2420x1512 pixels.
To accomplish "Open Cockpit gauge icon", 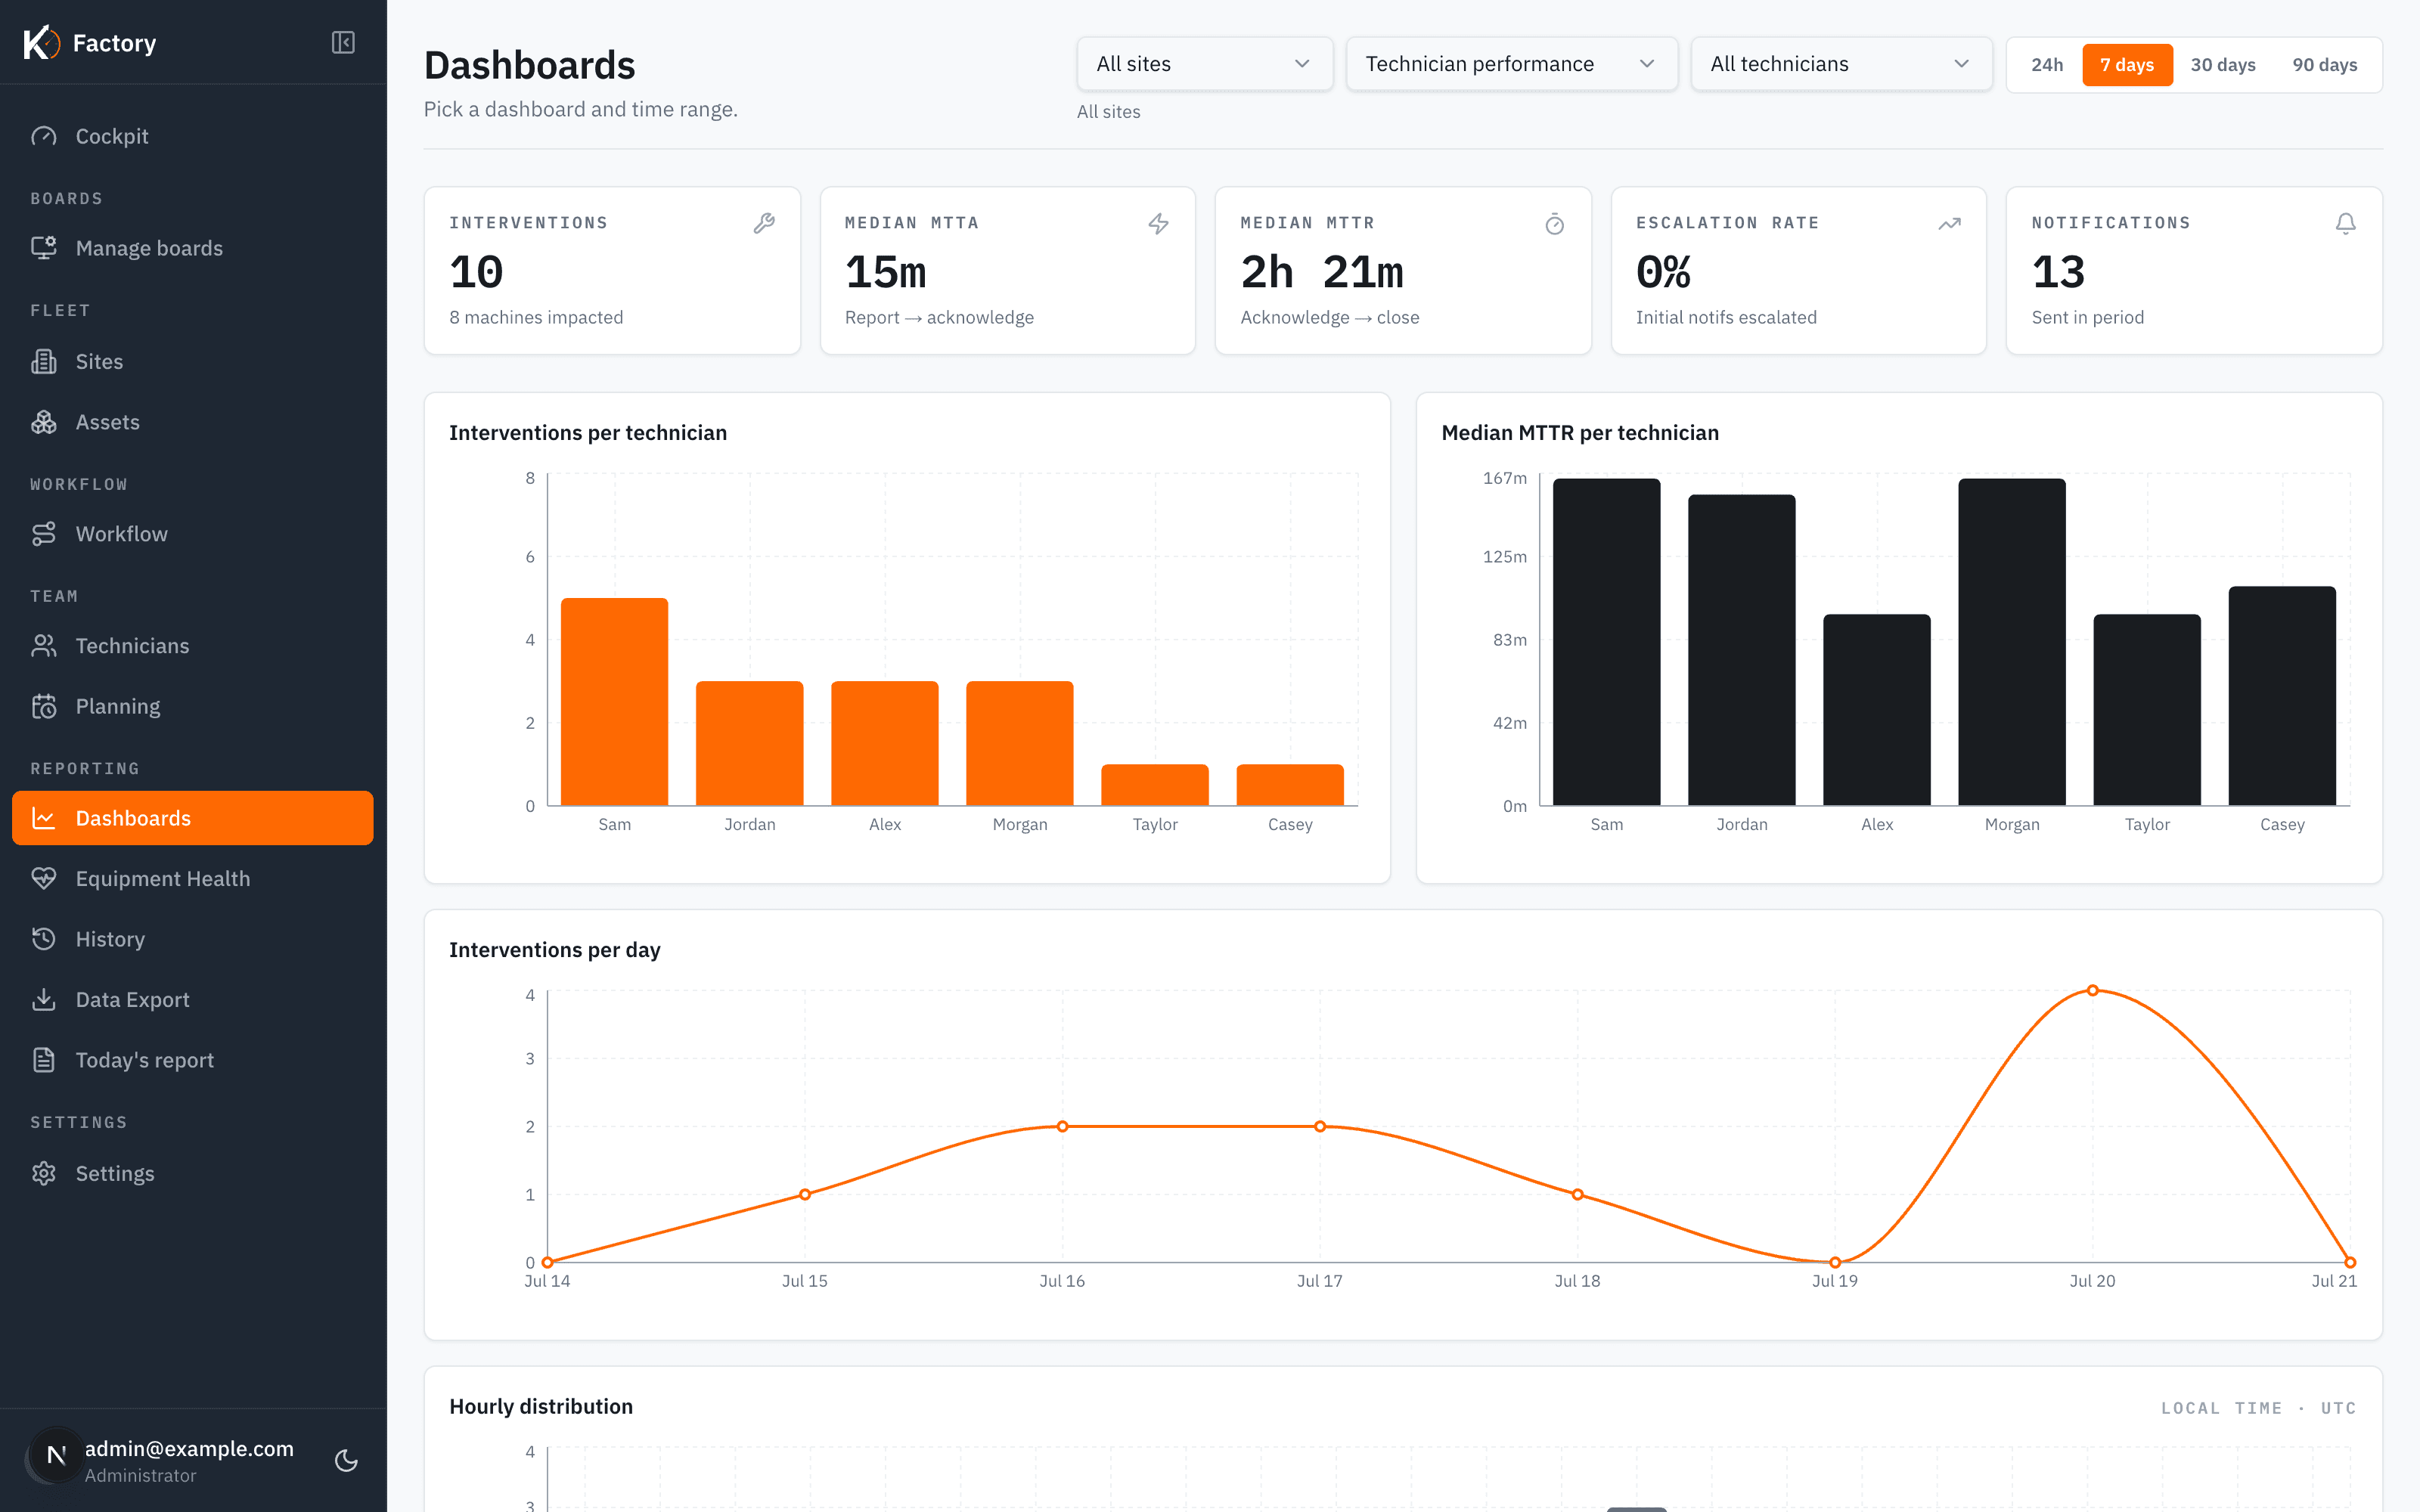I will pos(44,136).
